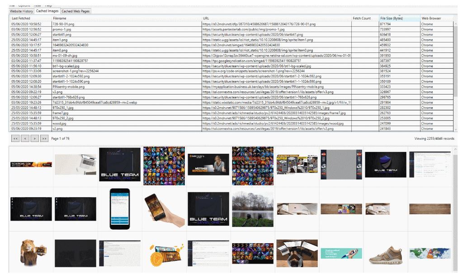
Task: Open the plain wood plank thumbnail
Action: coord(430,209)
